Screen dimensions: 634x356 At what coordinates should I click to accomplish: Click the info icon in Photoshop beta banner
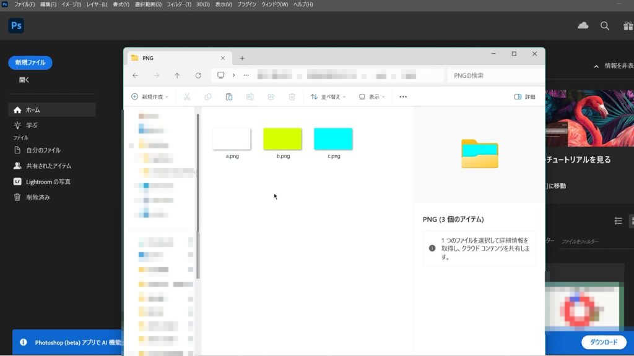click(x=24, y=342)
